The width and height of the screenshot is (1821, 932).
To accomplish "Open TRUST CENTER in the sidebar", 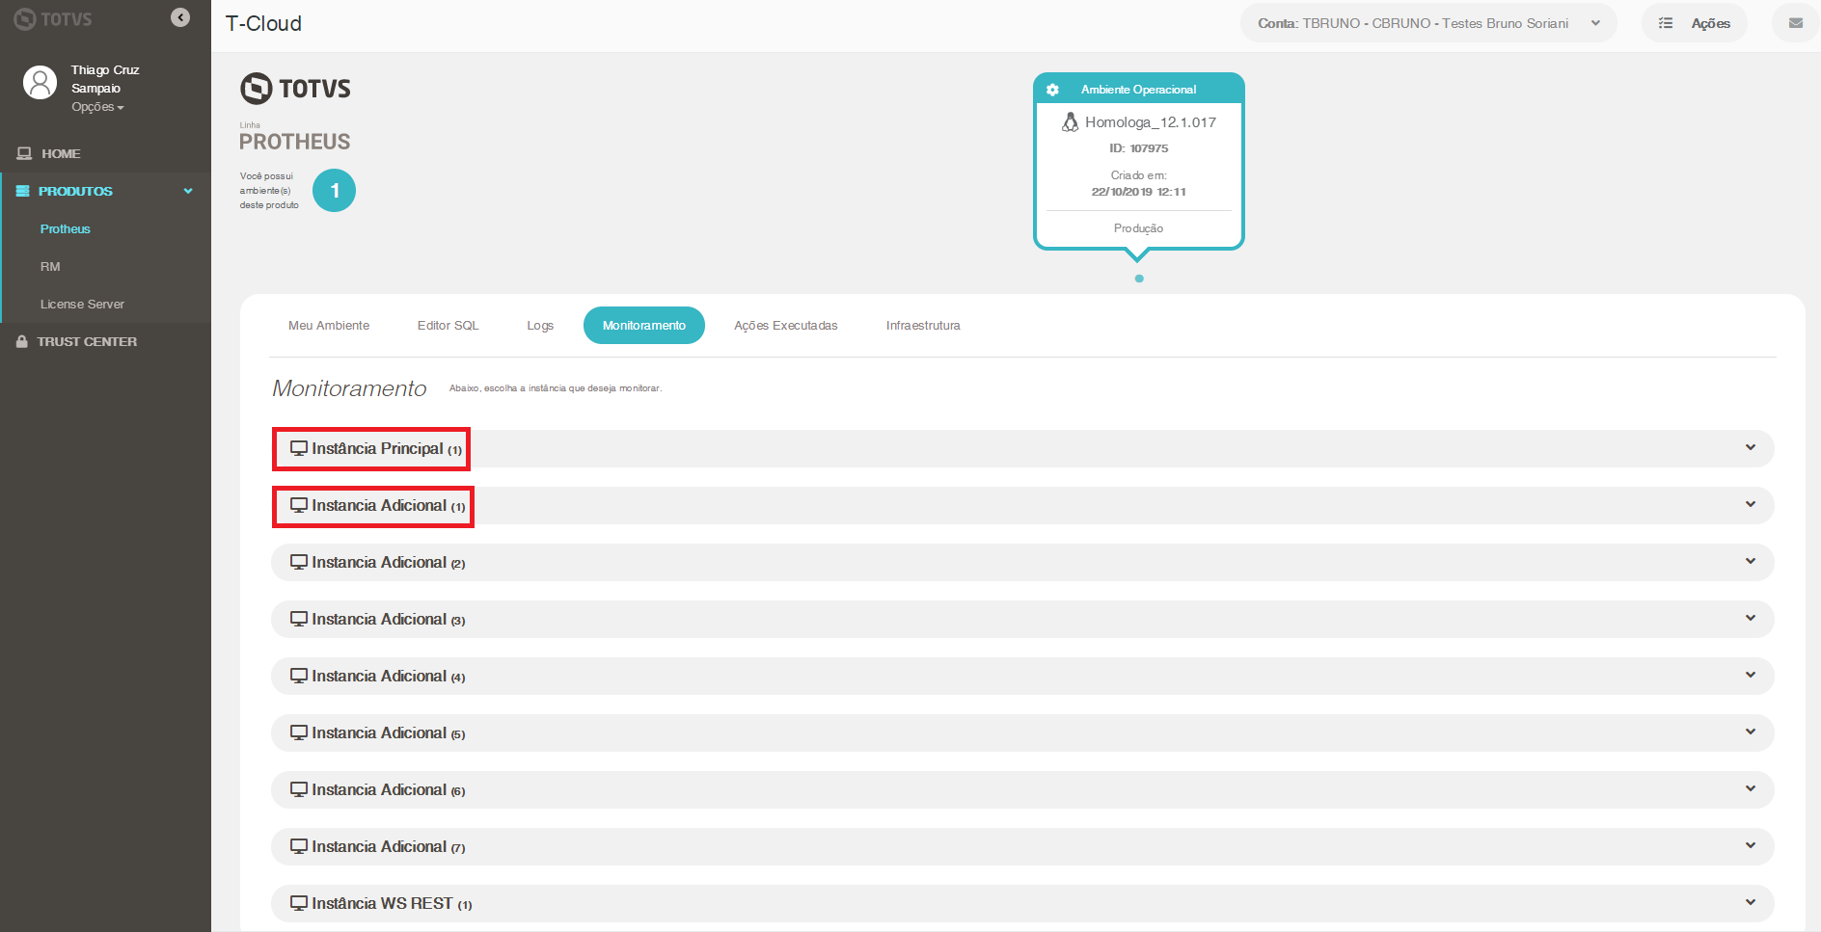I will coord(87,341).
